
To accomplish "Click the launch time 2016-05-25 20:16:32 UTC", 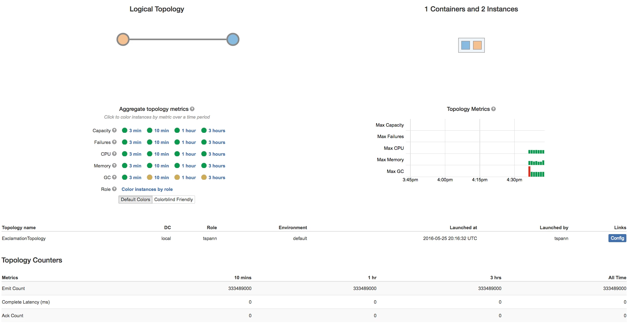I will tap(450, 238).
